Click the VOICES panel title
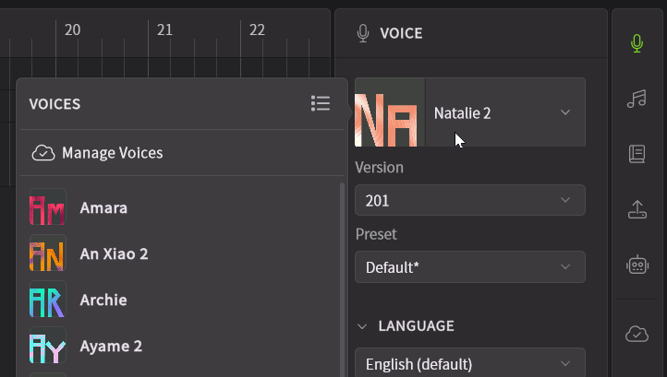Viewport: 667px width, 377px height. [55, 104]
